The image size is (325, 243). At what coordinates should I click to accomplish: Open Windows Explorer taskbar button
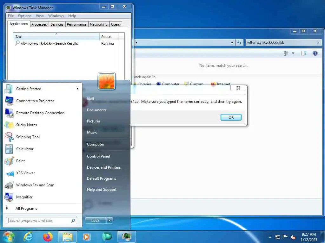pyautogui.click(x=68, y=237)
